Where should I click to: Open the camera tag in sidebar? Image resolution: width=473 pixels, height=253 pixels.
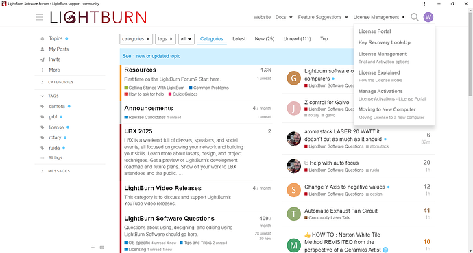[x=57, y=107]
